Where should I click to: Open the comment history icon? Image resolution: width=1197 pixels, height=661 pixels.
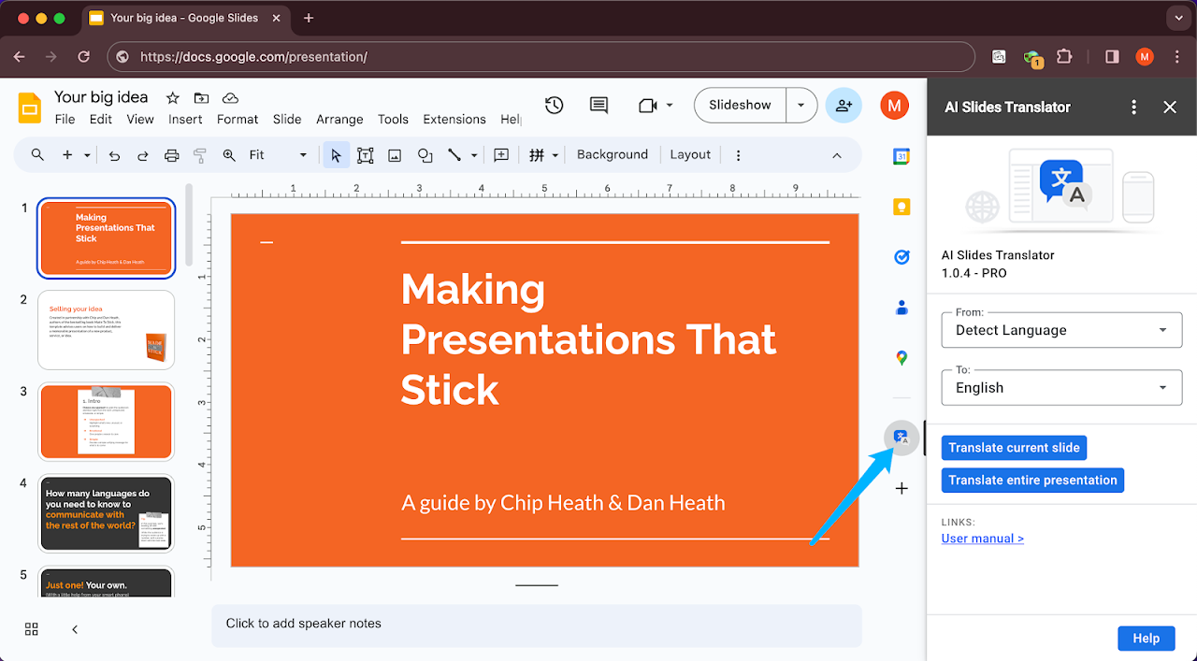click(x=598, y=106)
